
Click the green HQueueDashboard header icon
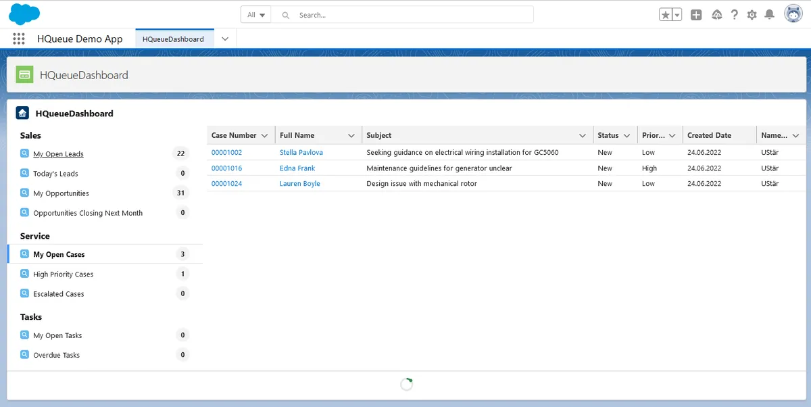[25, 75]
